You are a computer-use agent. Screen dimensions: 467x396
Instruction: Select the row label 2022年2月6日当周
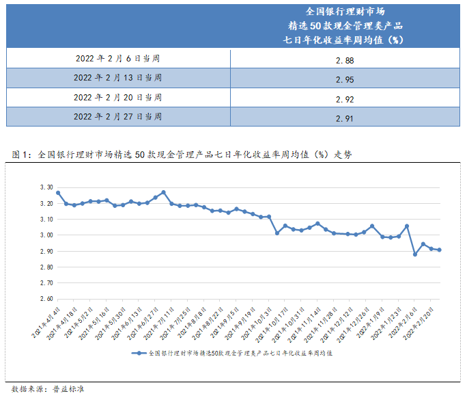[x=118, y=59]
